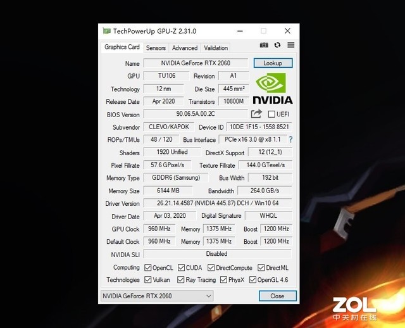Click the Technology value 12 nm
The width and height of the screenshot is (405, 328).
pyautogui.click(x=163, y=89)
